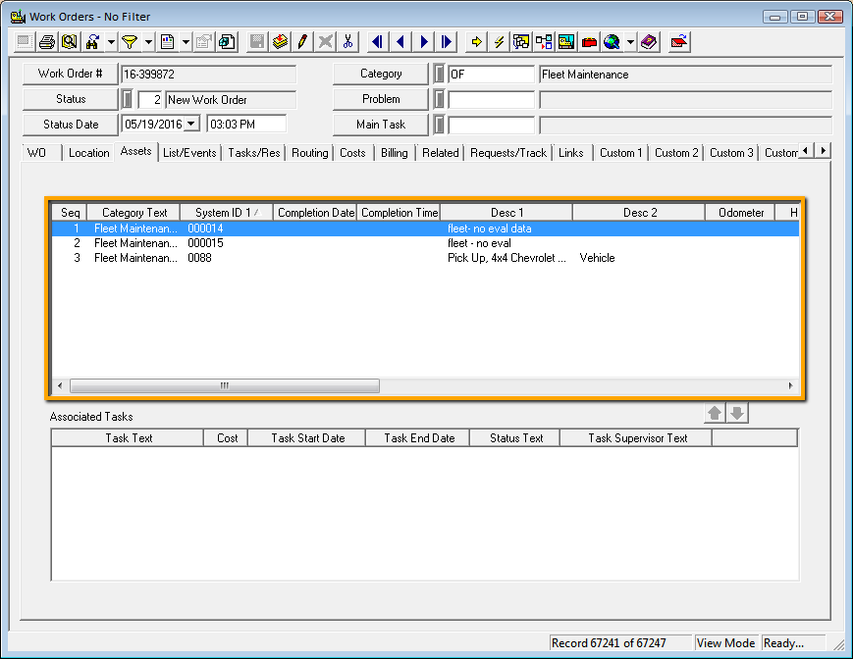This screenshot has height=659, width=853.
Task: Click the lightning bolt toolbar icon
Action: (499, 42)
